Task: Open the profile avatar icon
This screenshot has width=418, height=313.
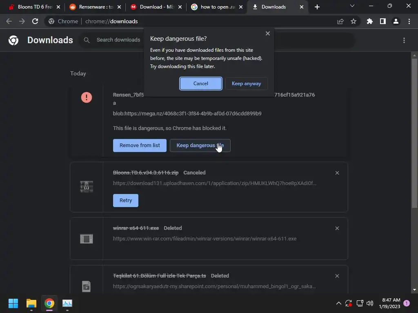Action: click(x=396, y=21)
